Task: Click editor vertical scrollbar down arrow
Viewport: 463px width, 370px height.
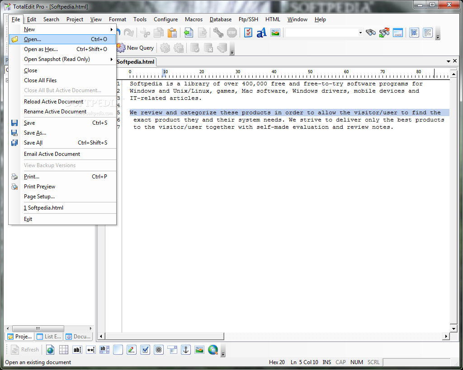Action: (454, 328)
